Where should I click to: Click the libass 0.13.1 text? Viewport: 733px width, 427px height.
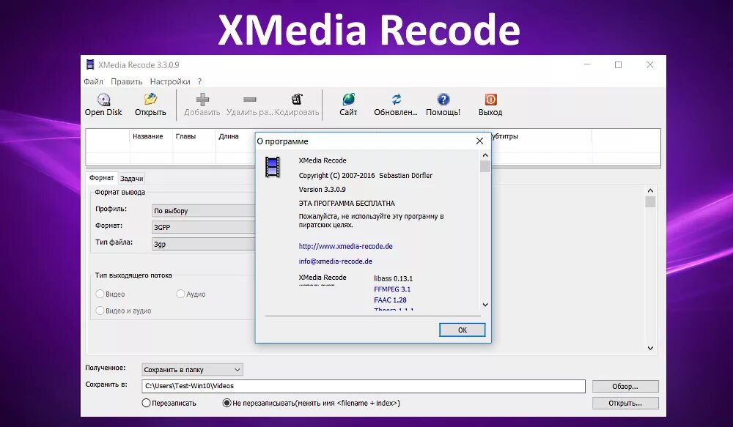click(x=393, y=278)
